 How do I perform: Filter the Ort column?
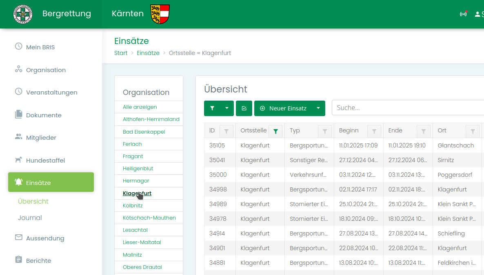pos(473,131)
